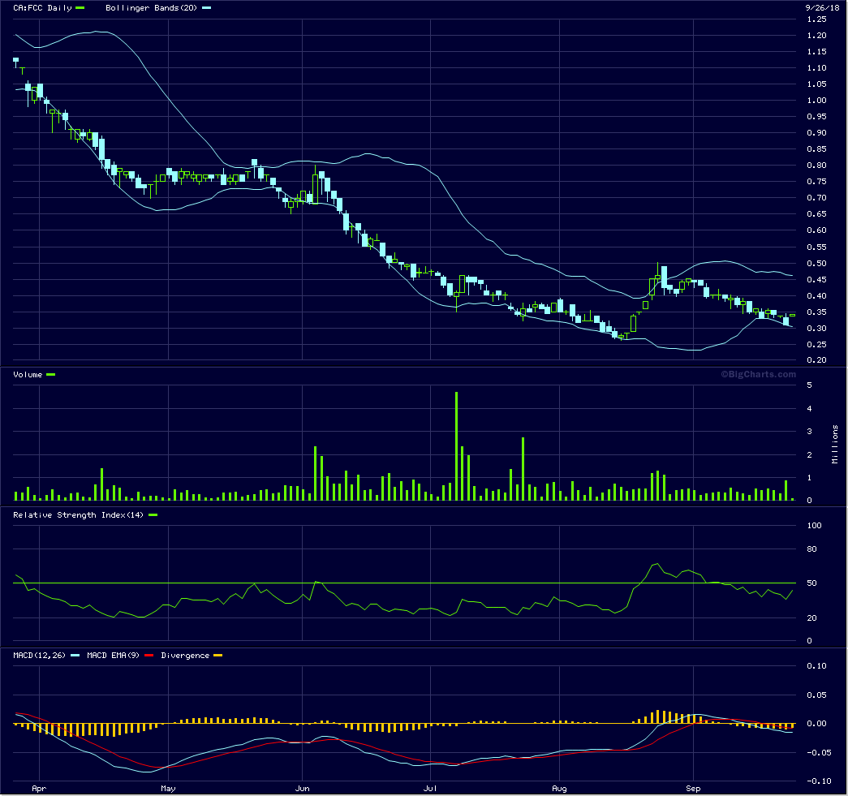848x796 pixels.
Task: Click the Aug month label
Action: click(x=559, y=789)
